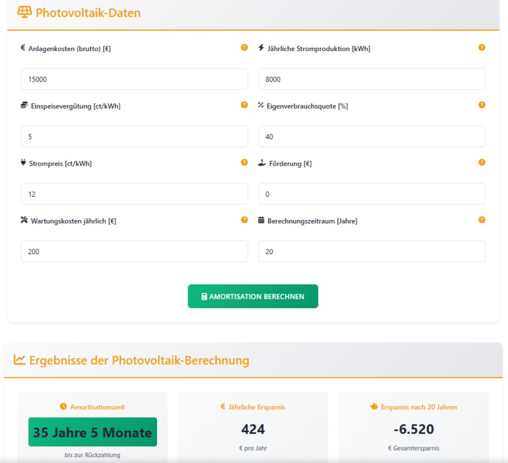Show help tooltip for Eigenverbrauchsquote
Viewport: 508px width, 463px height.
click(482, 105)
